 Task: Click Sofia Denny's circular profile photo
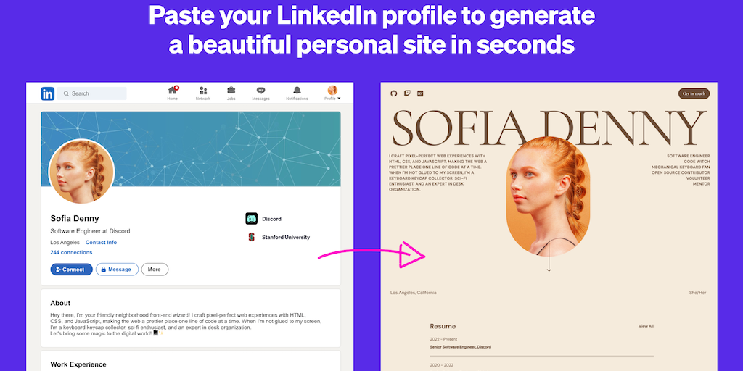coord(81,172)
